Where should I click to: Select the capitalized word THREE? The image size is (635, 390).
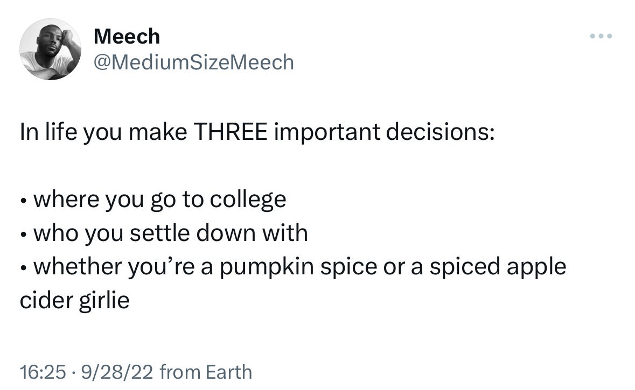(x=231, y=132)
